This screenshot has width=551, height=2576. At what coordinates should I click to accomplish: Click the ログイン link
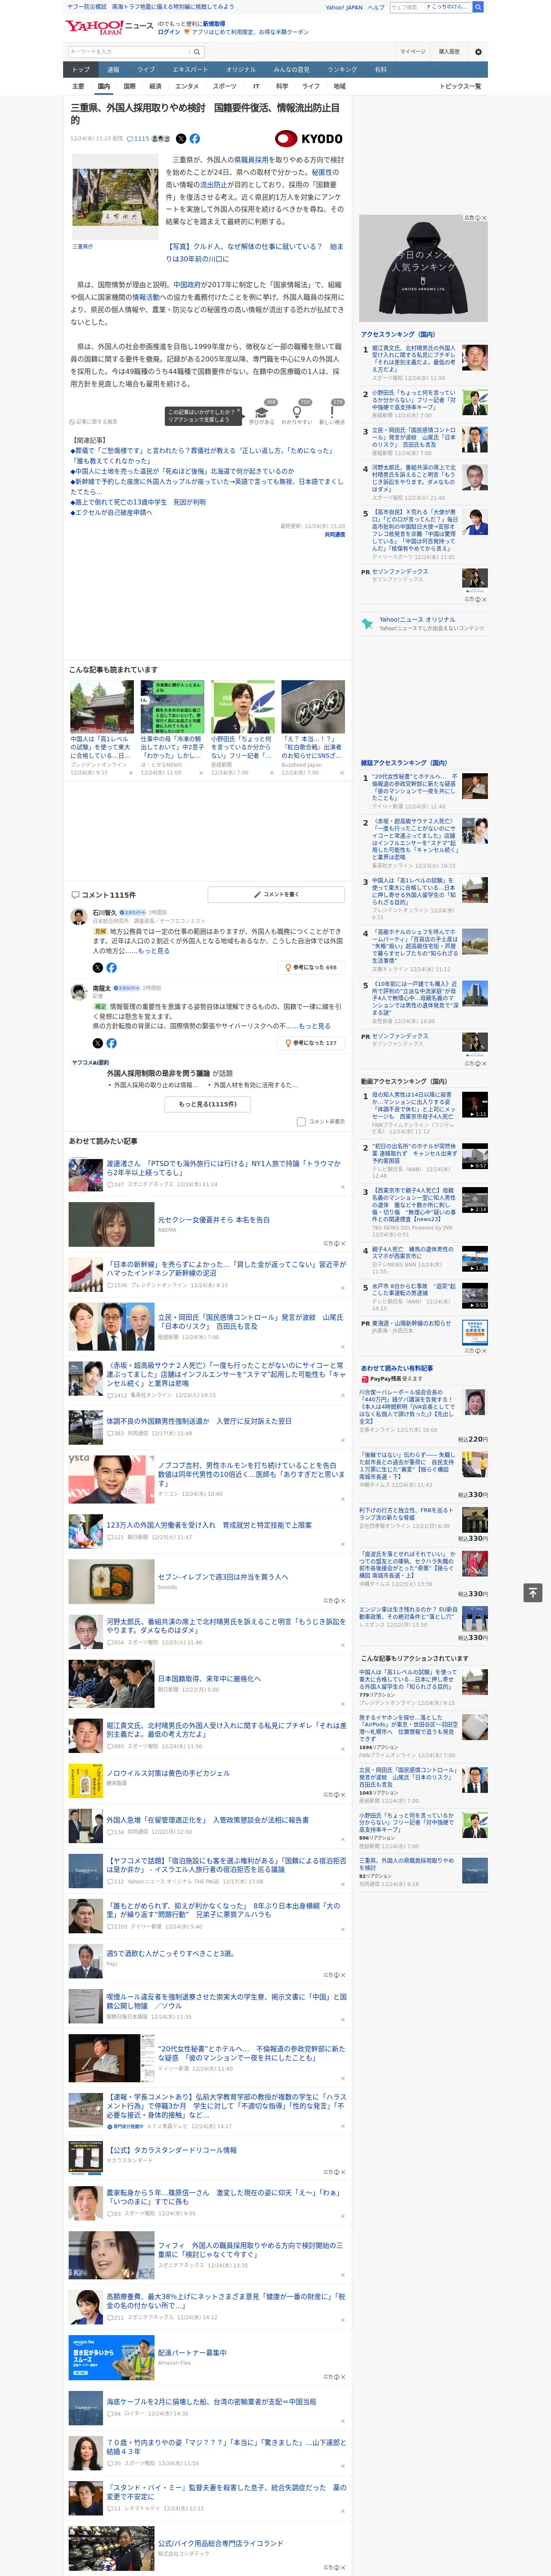(x=169, y=32)
